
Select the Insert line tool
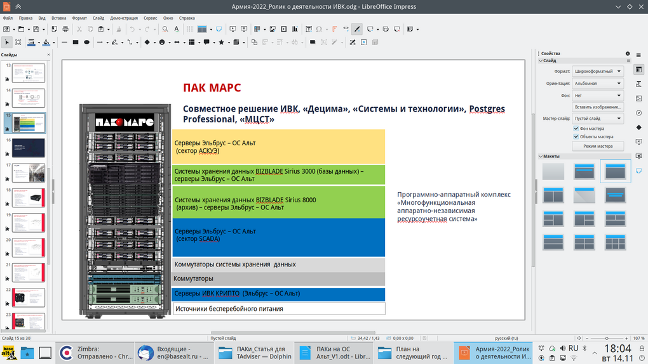(64, 42)
